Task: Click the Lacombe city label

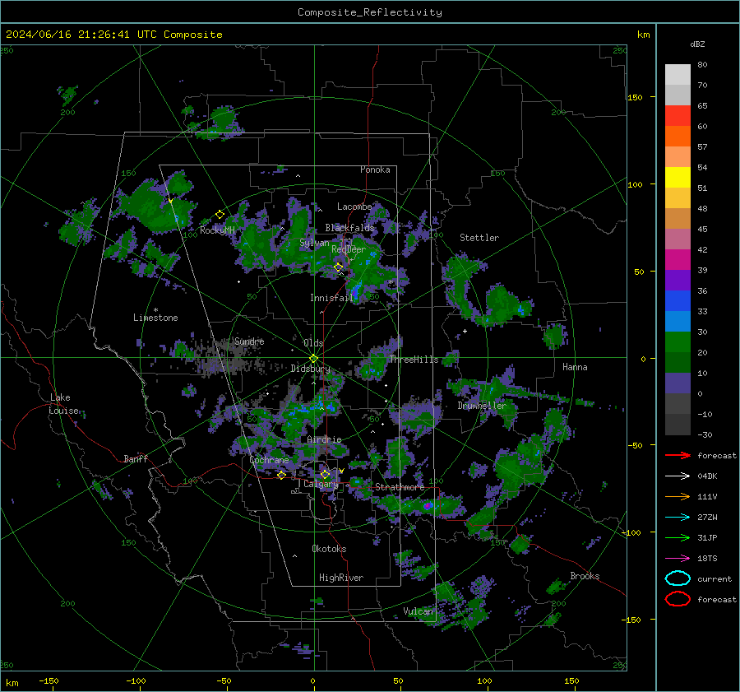Action: 354,207
